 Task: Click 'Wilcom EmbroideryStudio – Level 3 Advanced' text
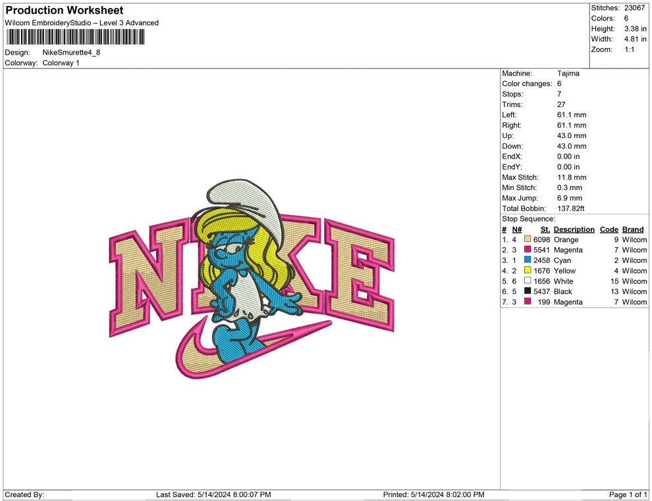pos(82,23)
